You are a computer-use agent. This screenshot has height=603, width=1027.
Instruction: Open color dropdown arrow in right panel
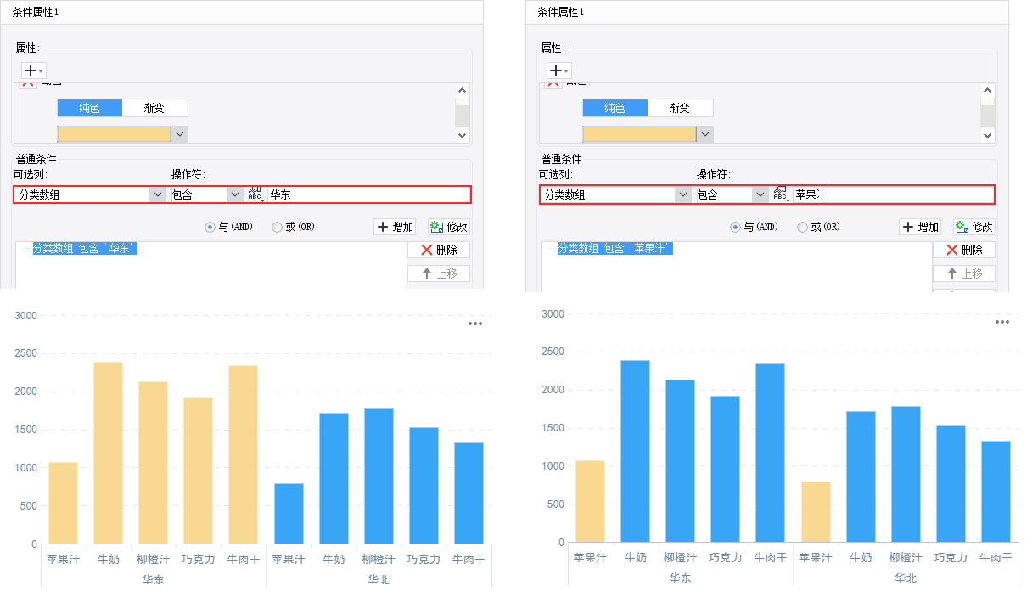(x=704, y=134)
